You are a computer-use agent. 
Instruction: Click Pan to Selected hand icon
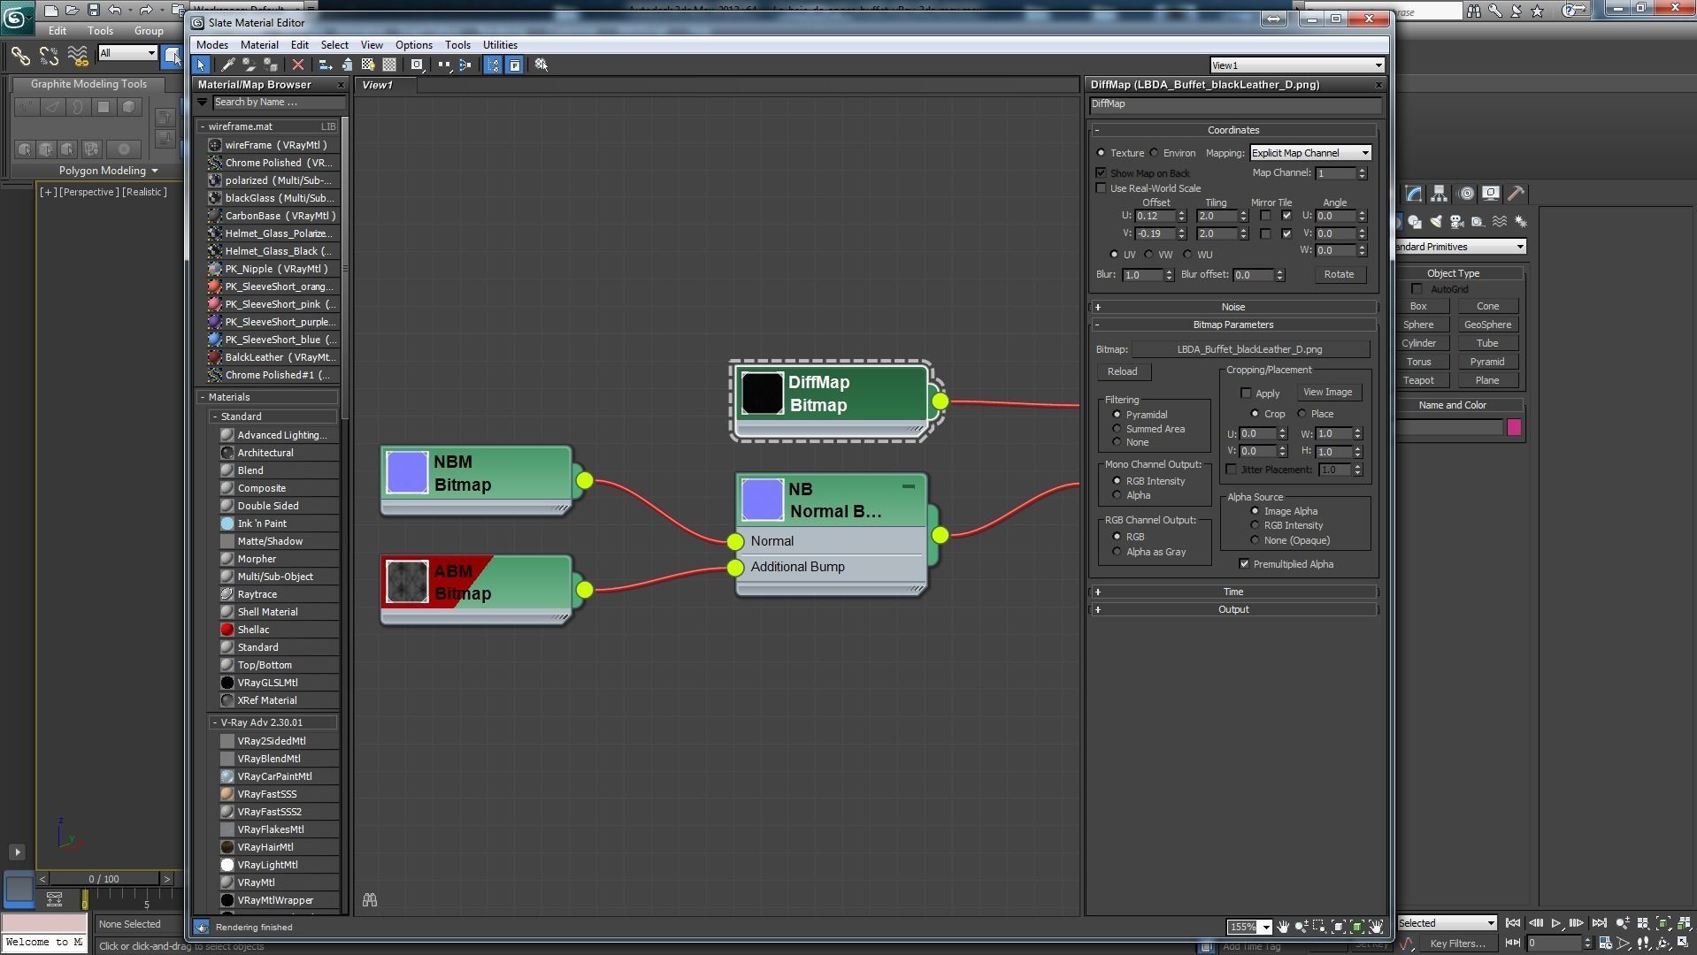click(x=1376, y=926)
